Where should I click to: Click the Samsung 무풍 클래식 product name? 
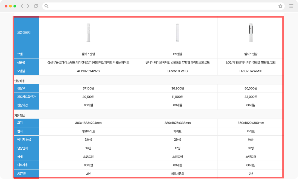point(88,63)
